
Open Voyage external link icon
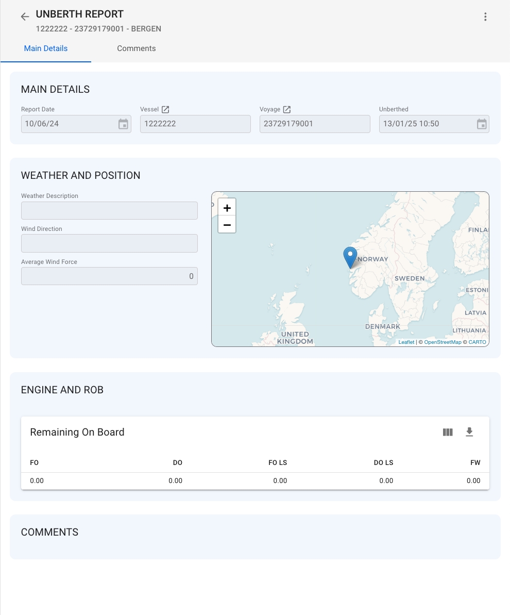[287, 109]
